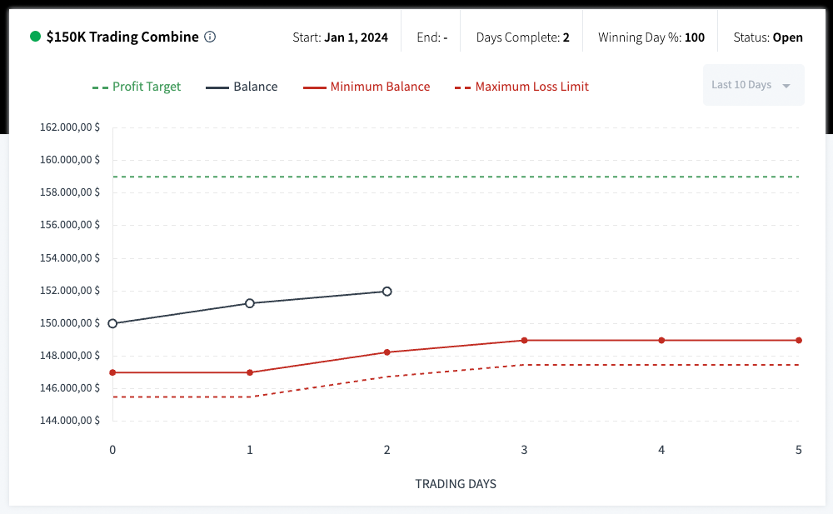Select Minimum Balance point at day 4

coord(661,340)
